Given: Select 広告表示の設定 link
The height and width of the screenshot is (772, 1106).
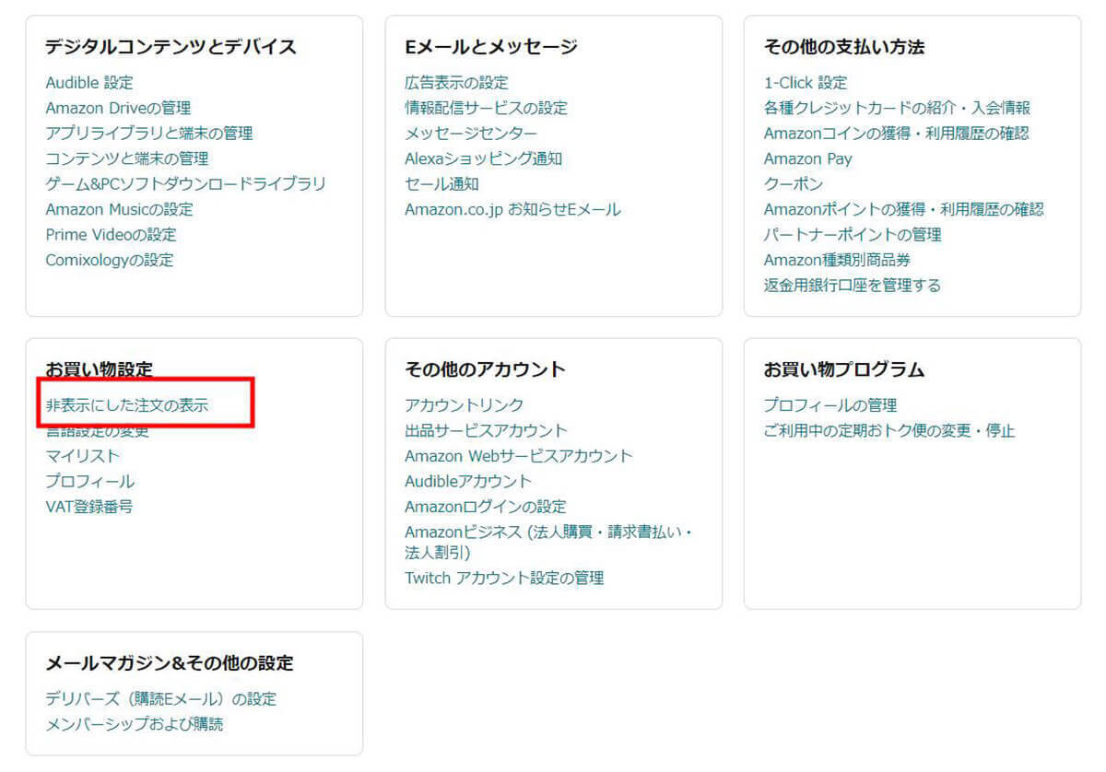Looking at the screenshot, I should coord(456,83).
